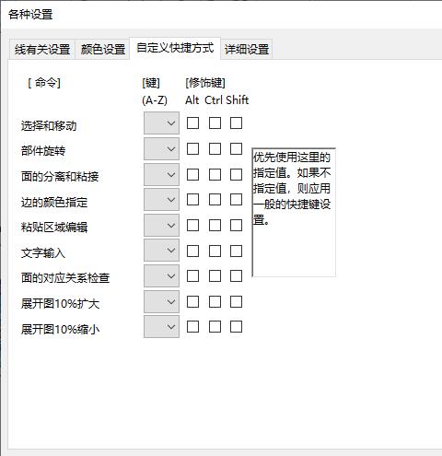The image size is (442, 456).
Task: Check Shift modifier for 展开图10%缩小
Action: (x=236, y=327)
